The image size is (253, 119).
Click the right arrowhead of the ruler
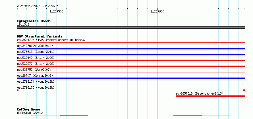tap(244, 9)
